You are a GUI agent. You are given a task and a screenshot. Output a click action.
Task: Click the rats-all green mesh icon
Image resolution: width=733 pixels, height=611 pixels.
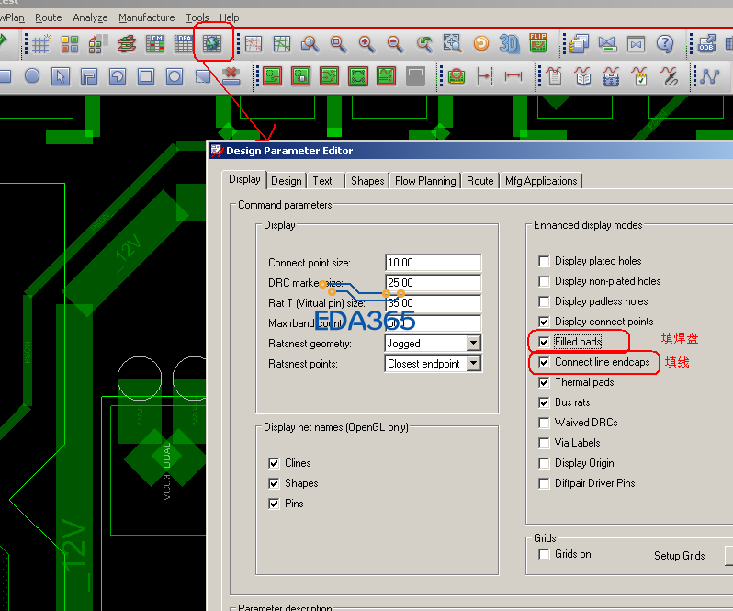[282, 44]
